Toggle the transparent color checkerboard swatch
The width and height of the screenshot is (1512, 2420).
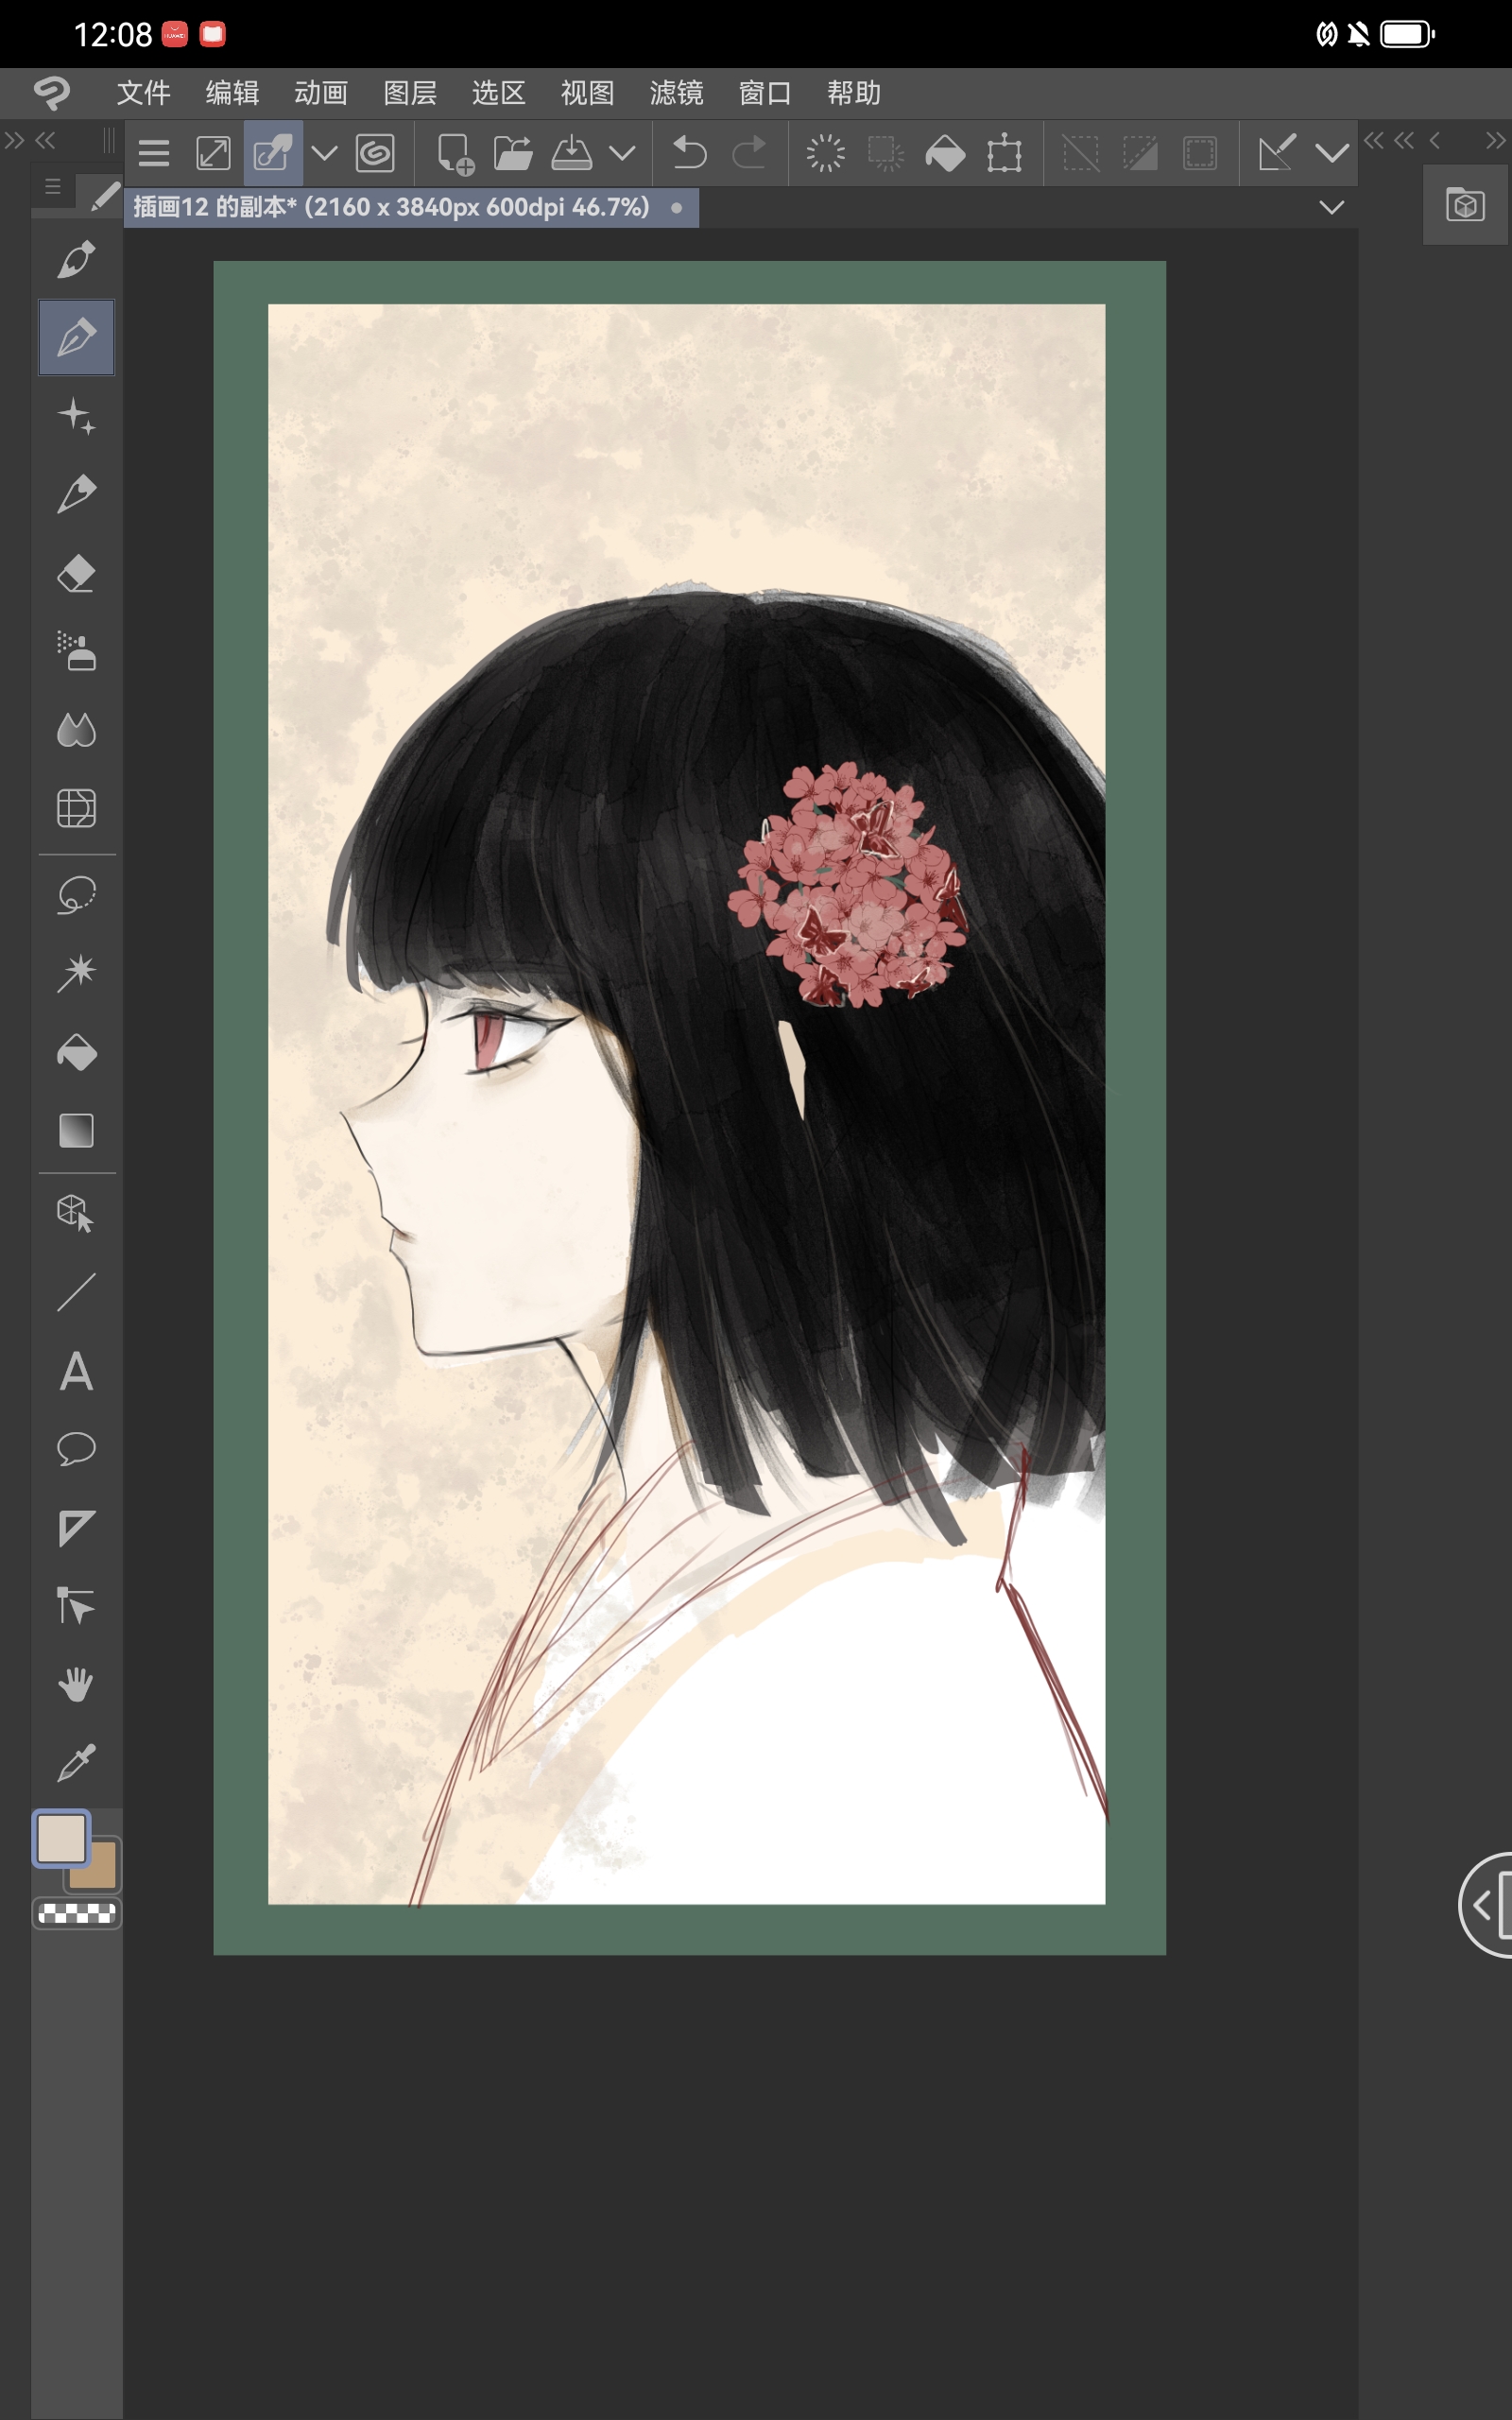(x=77, y=1913)
